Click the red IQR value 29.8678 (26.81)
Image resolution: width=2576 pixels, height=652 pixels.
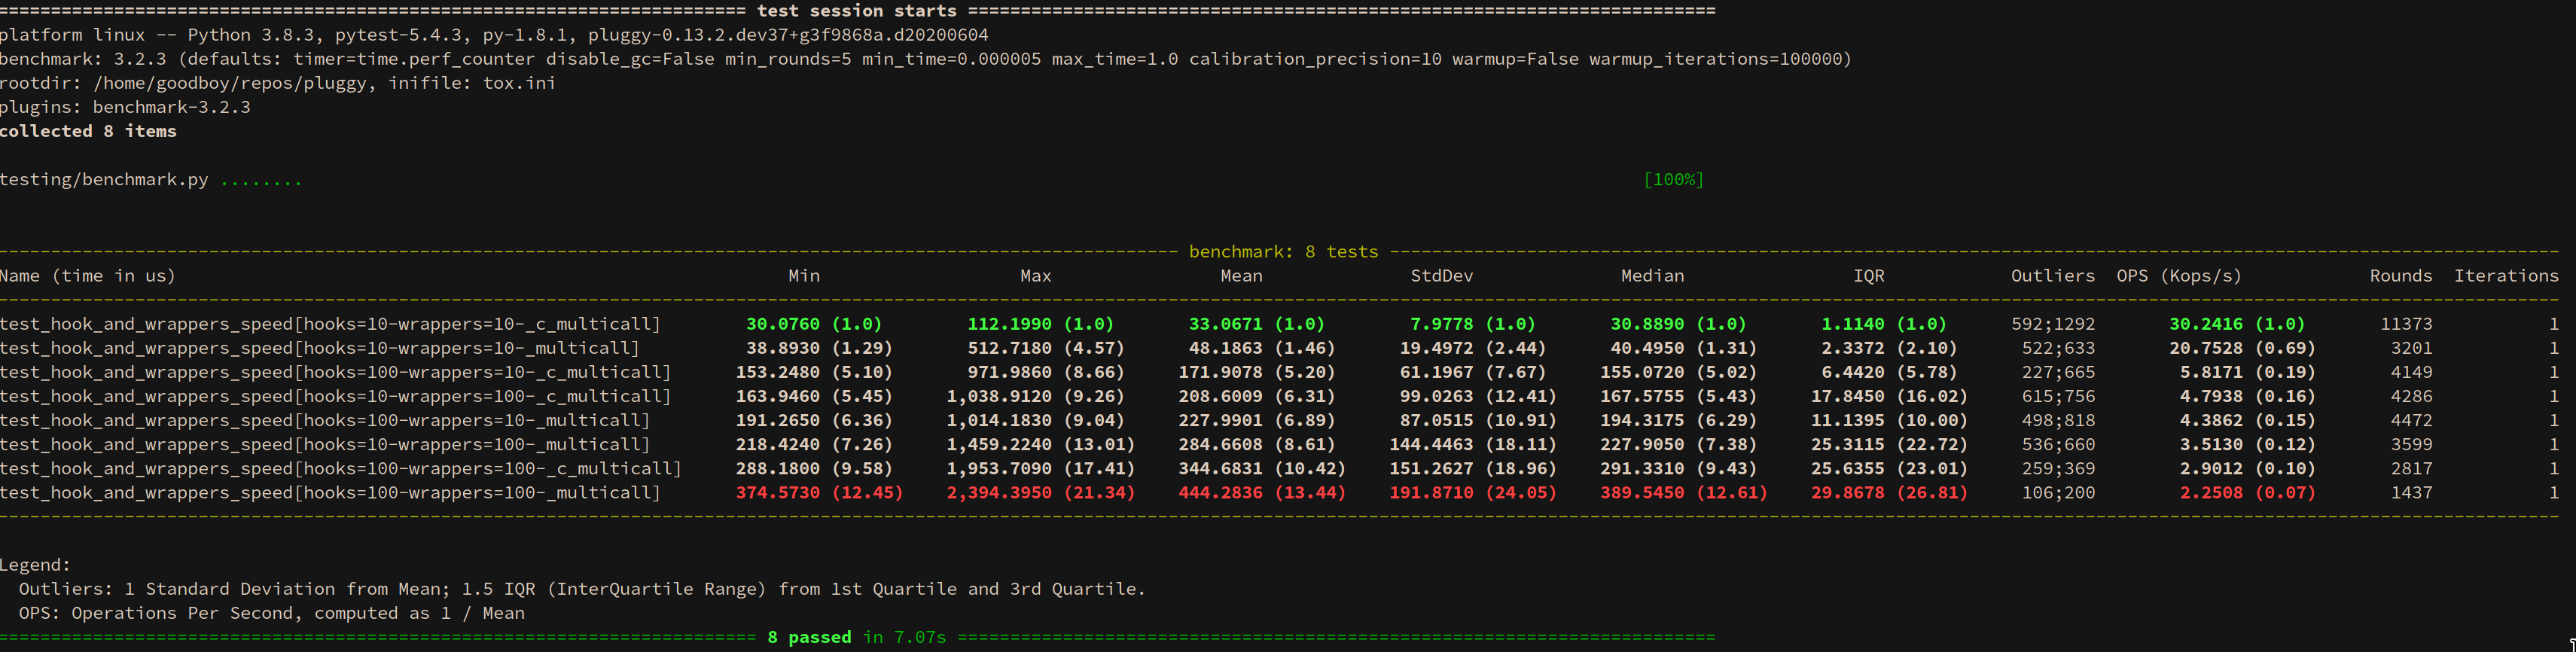(1889, 493)
